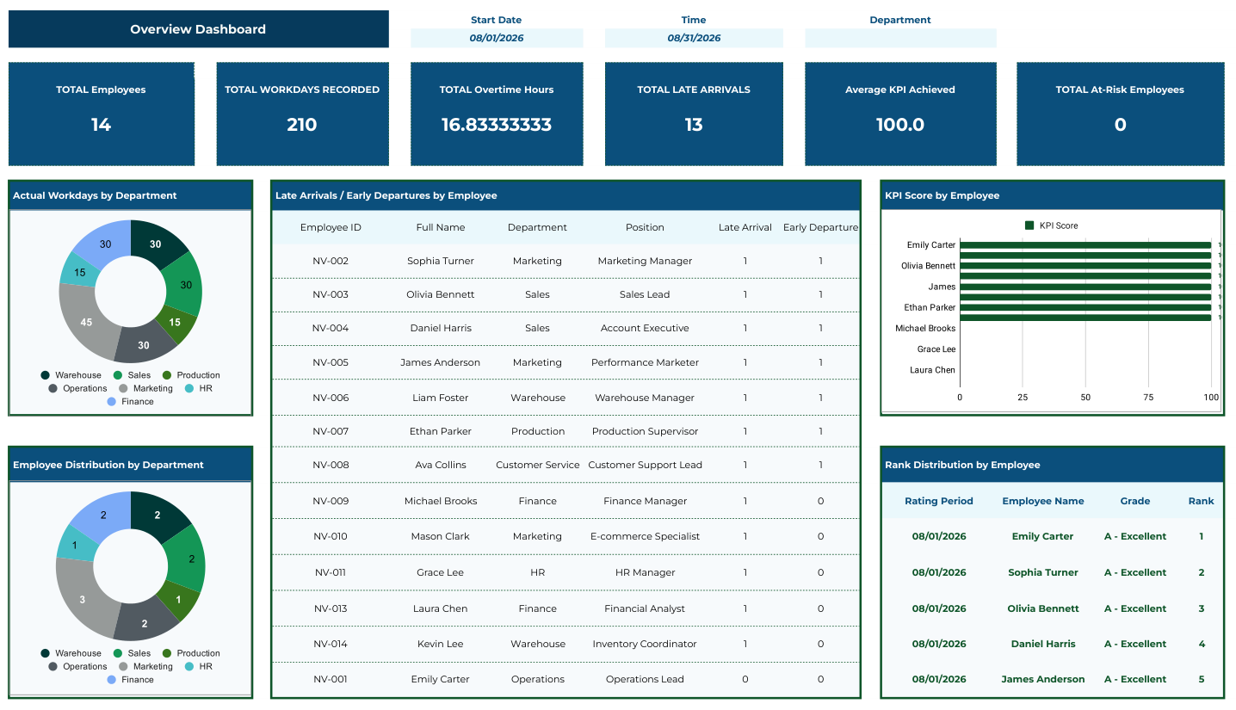Click the KPI Score legend swatch
Screen dimensions: 1236x710
click(x=1029, y=225)
